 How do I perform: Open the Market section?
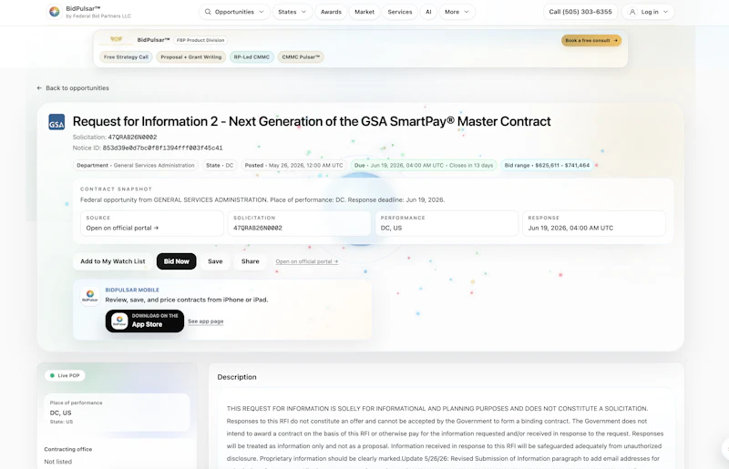[x=364, y=12]
